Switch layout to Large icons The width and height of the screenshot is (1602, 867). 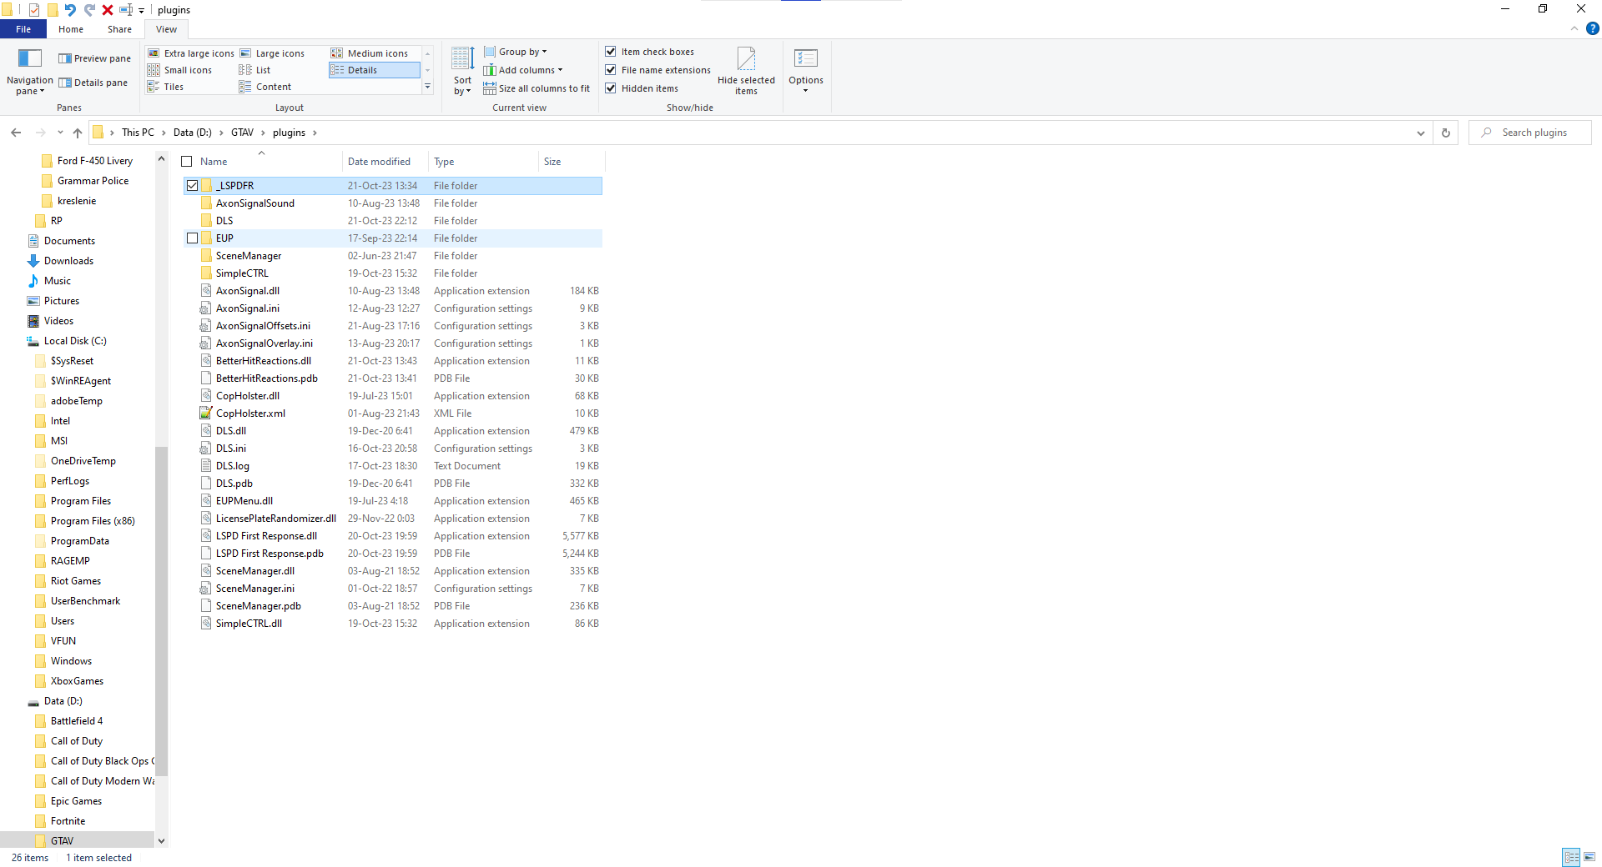point(272,53)
